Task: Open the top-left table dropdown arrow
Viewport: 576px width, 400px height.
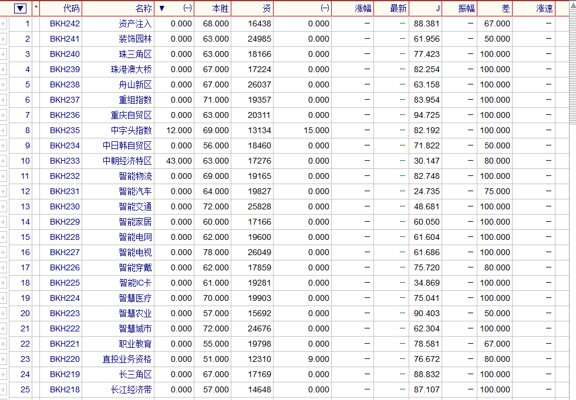Action: pyautogui.click(x=21, y=8)
